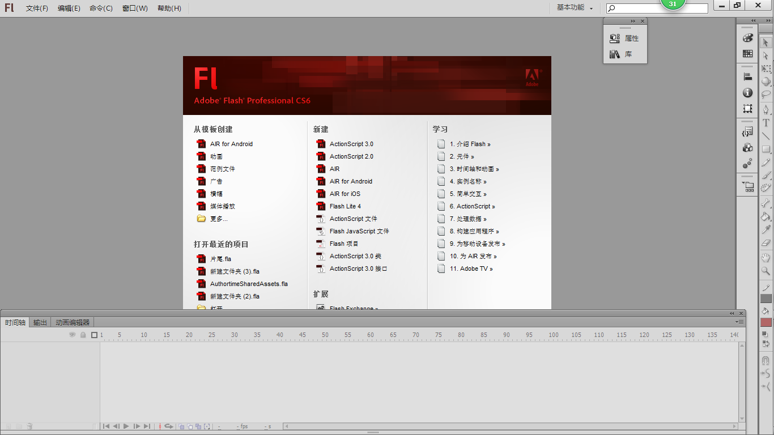
Task: Collapse the timeline panel double arrows
Action: tap(732, 313)
